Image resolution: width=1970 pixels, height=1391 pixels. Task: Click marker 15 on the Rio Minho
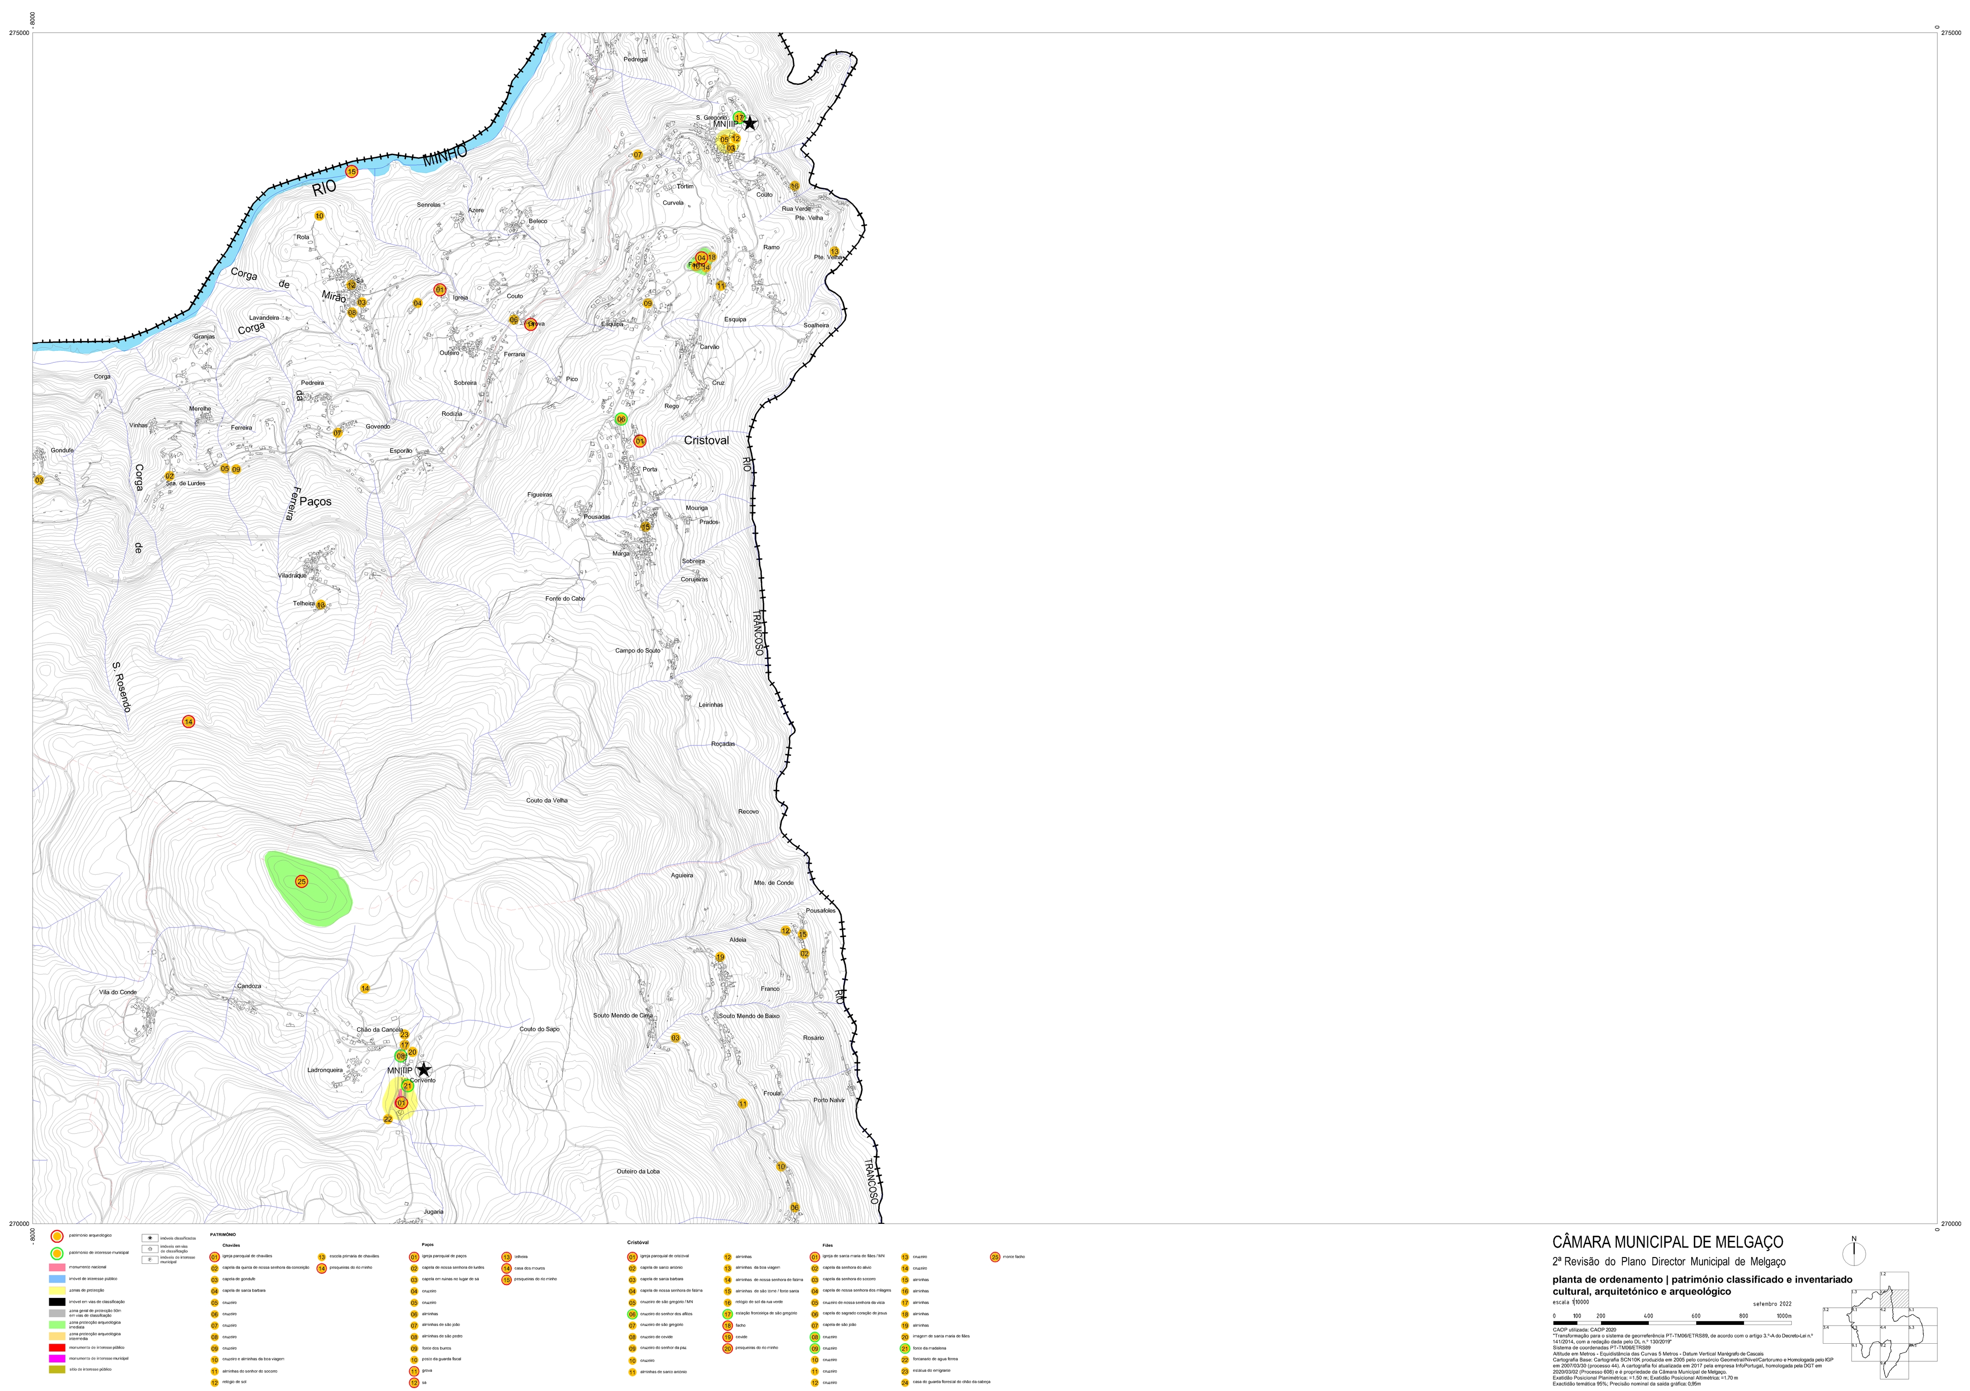[351, 172]
